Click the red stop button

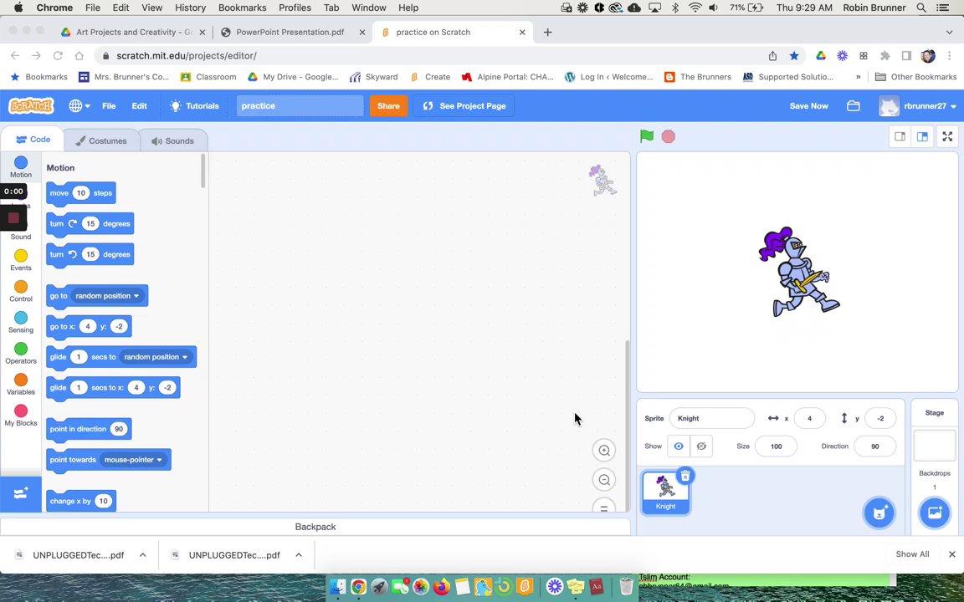pyautogui.click(x=669, y=136)
